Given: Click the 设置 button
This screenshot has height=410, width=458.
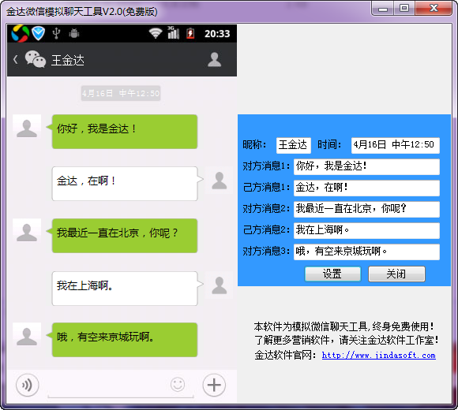Looking at the screenshot, I should (x=332, y=274).
